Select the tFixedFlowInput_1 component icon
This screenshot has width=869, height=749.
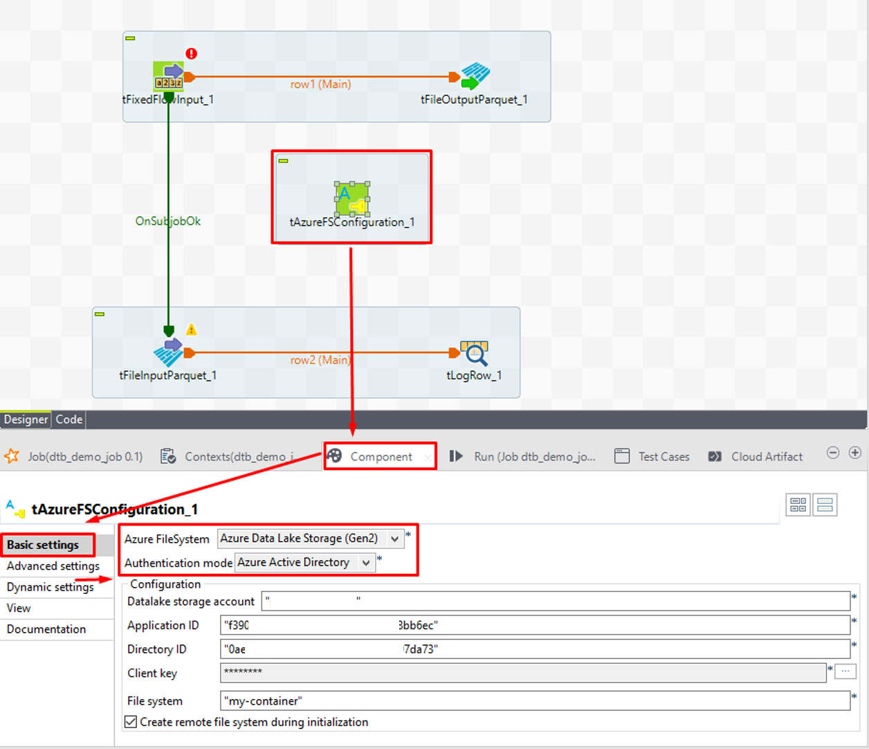168,76
